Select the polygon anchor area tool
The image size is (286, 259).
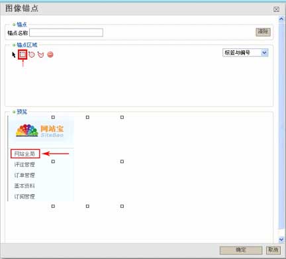coord(40,54)
